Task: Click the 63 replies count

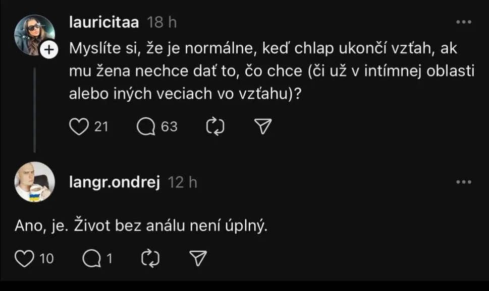Action: [x=169, y=127]
